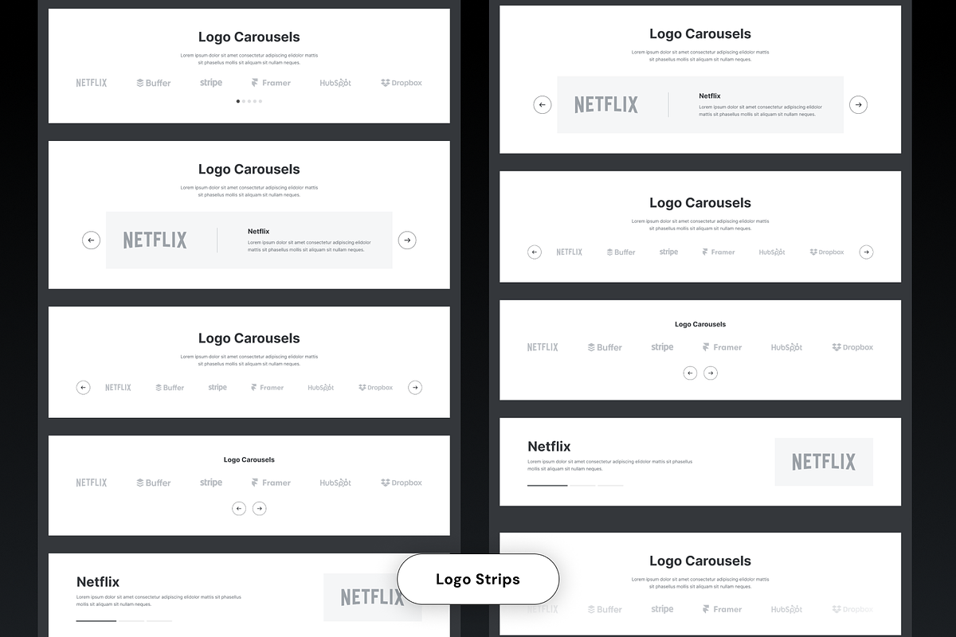
Task: Click the next arrow in the right-column side-arrow logo row
Action: (x=866, y=252)
